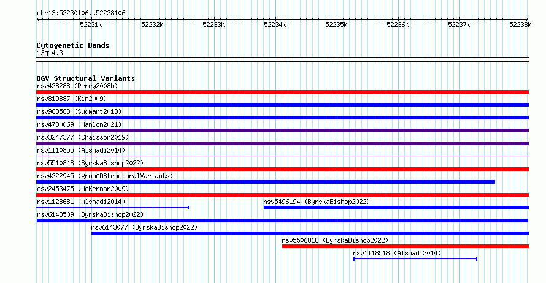Open nsv1128681 (Alsmadi2014) label
546x283 pixels.
click(x=81, y=202)
